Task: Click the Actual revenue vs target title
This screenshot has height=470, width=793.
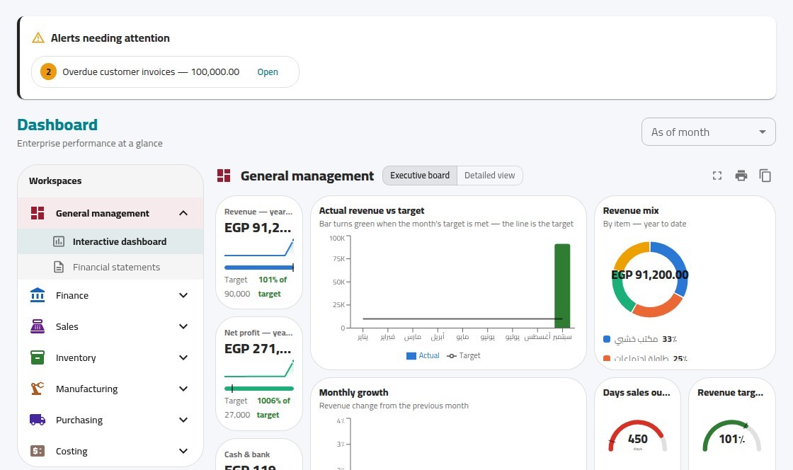Action: click(x=372, y=211)
